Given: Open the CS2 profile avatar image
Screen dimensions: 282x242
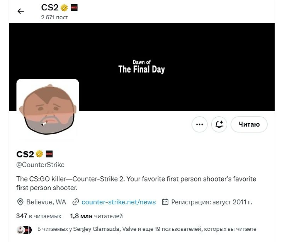Looking at the screenshot, I should (48, 109).
